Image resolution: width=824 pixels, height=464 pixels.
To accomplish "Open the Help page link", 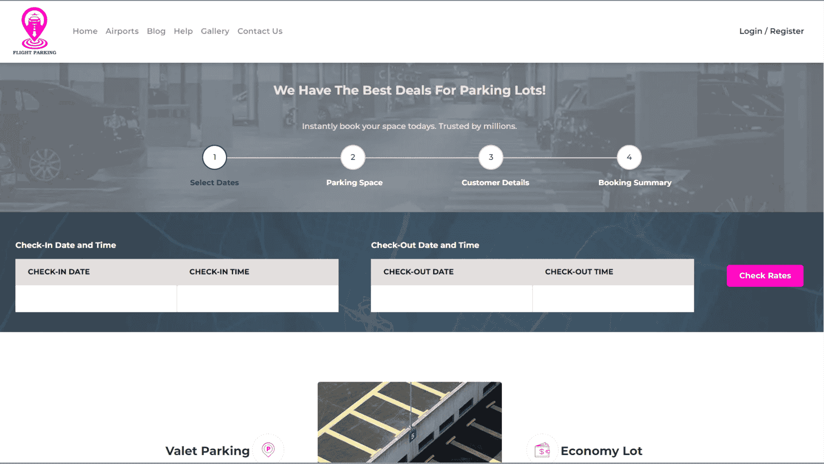I will tap(183, 31).
